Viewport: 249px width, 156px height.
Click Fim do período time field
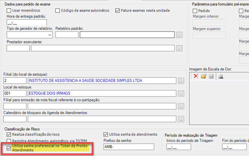click(234, 147)
